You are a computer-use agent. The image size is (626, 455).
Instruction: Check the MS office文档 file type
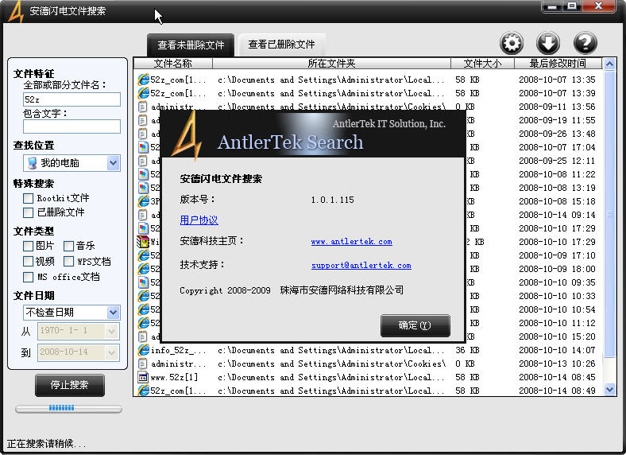[29, 277]
